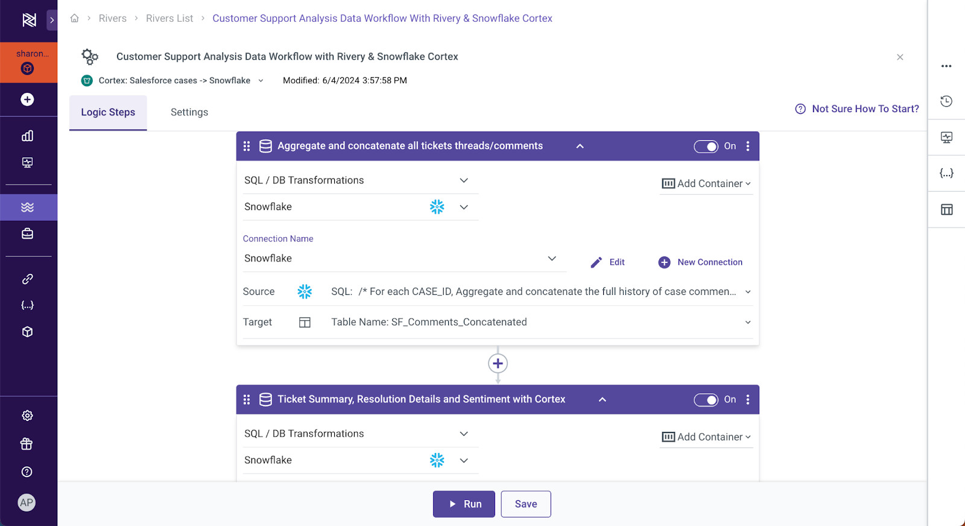Open the Connections link icon in sidebar
Image resolution: width=965 pixels, height=526 pixels.
(x=27, y=279)
